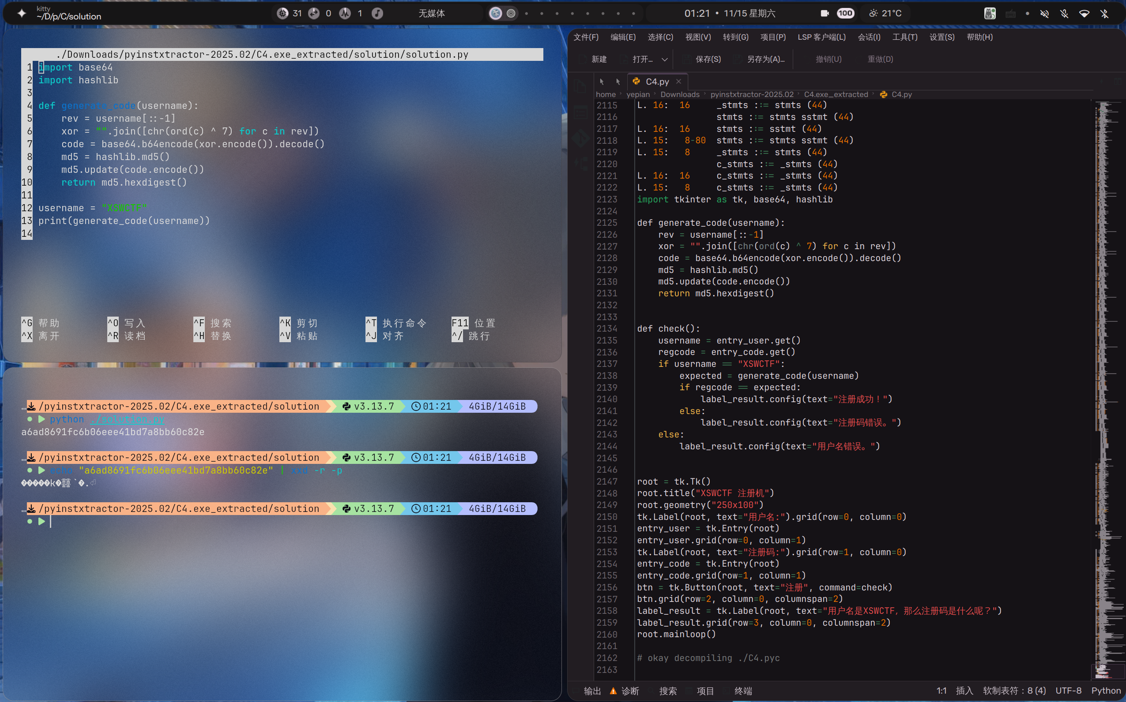Screen dimensions: 1126x702
Task: Click the music note media icon
Action: click(377, 14)
